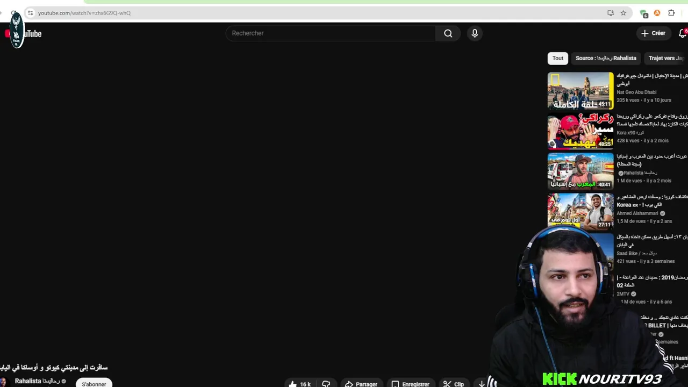Start voice search with the microphone icon
The image size is (688, 387).
475,33
